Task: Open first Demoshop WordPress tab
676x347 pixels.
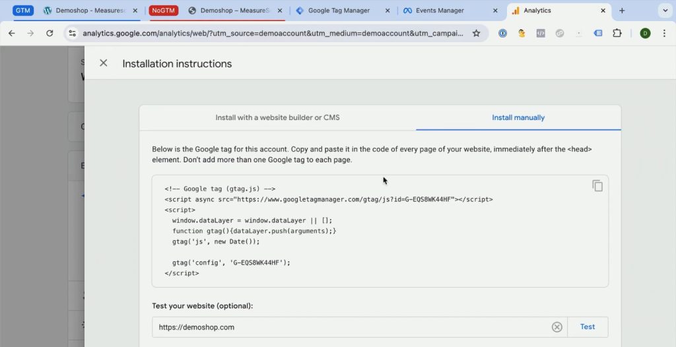Action: pos(90,11)
